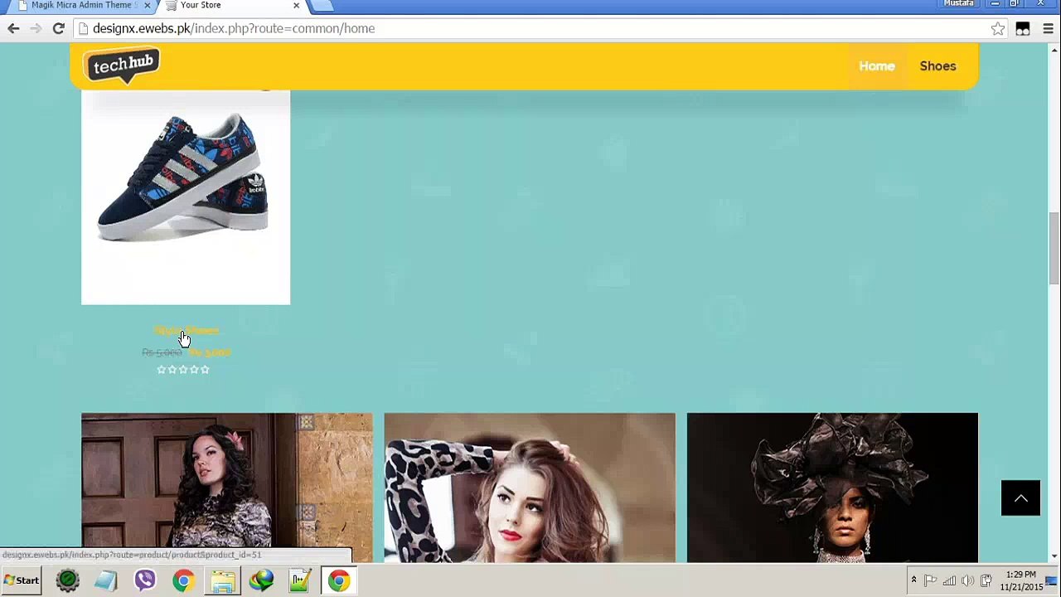Open the Shoes menu item

pos(937,66)
